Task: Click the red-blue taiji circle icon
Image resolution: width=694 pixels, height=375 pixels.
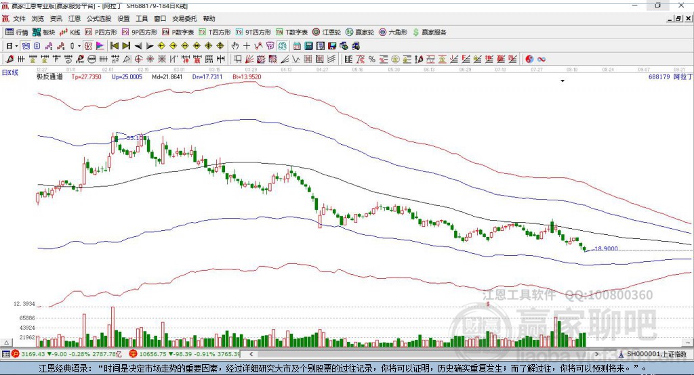Action: (529, 60)
